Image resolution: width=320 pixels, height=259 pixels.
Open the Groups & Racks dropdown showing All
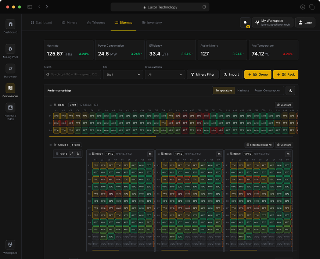pos(164,74)
